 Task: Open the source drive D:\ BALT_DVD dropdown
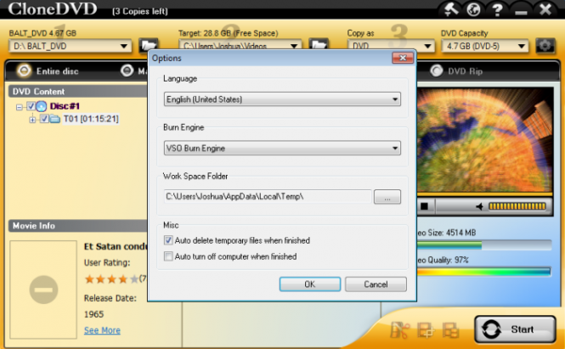(x=71, y=46)
